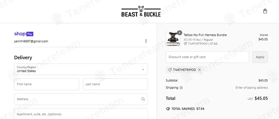Screen dimensions: 279x119
Task: Click the Country/Region chevron arrow
Action: [x=143, y=69]
